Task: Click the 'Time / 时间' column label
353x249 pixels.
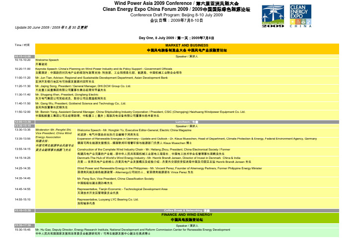Action: pyautogui.click(x=22, y=45)
